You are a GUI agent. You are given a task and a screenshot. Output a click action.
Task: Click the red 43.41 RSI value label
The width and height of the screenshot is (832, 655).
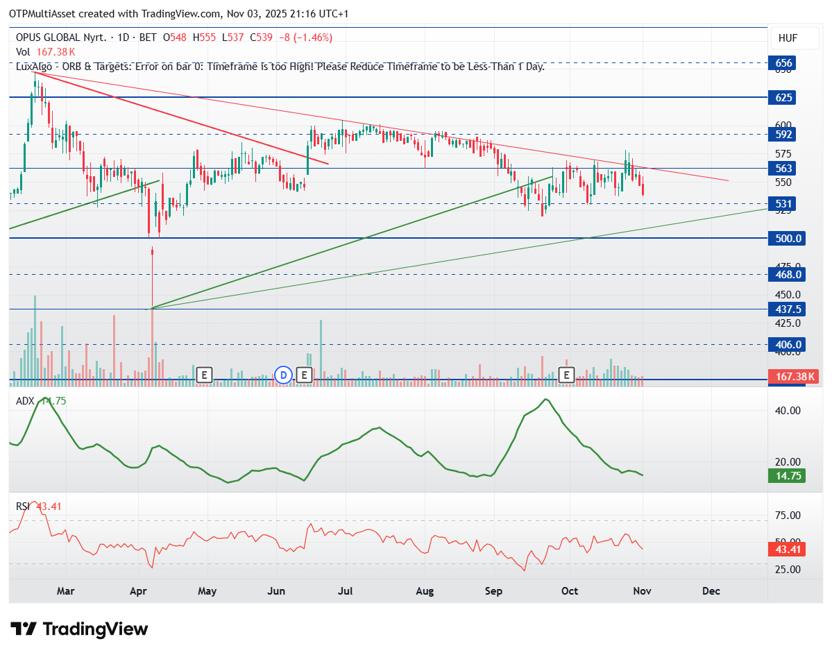tap(786, 549)
